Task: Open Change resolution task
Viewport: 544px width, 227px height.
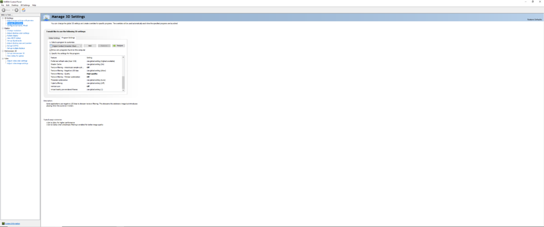Action: [x=14, y=30]
